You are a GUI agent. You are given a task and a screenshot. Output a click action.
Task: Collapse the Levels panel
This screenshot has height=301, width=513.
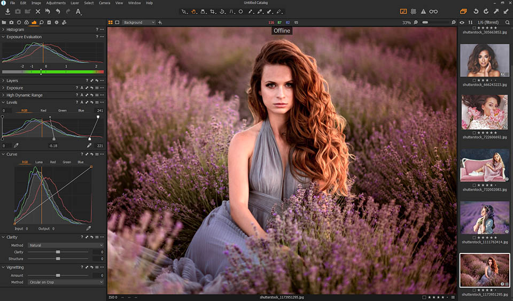(x=3, y=103)
